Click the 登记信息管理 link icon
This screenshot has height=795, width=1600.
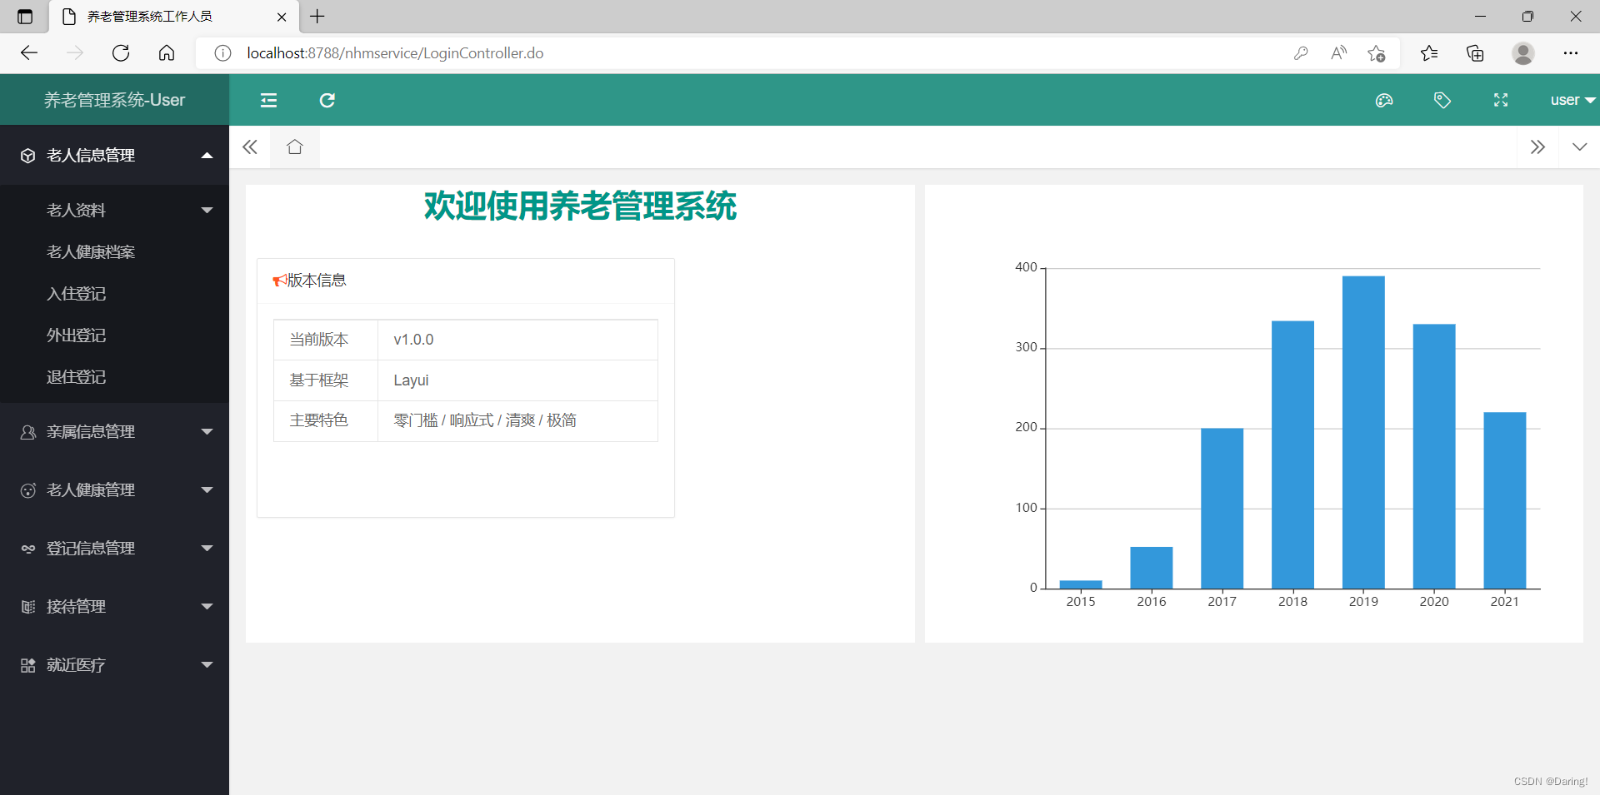(x=28, y=549)
